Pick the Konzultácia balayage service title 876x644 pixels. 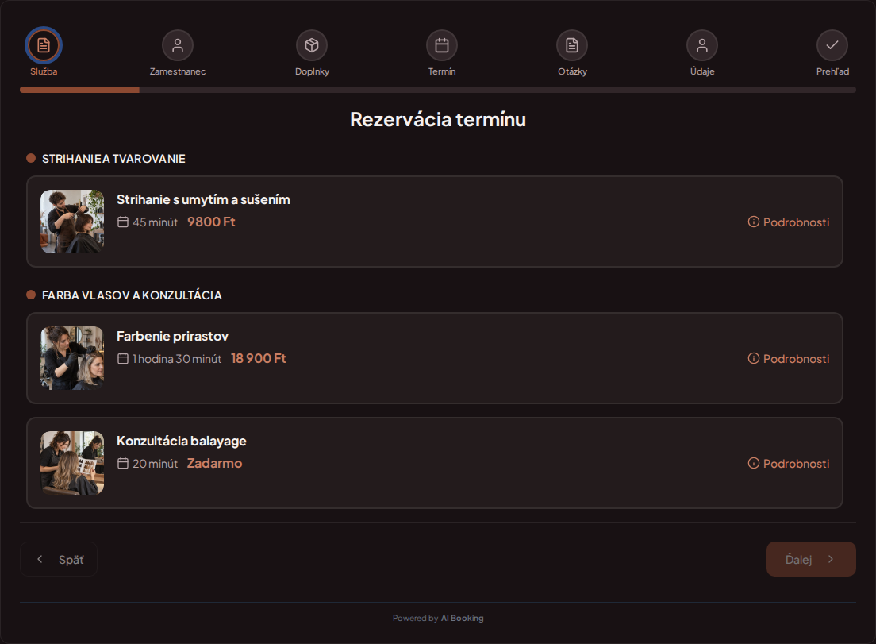click(x=182, y=441)
